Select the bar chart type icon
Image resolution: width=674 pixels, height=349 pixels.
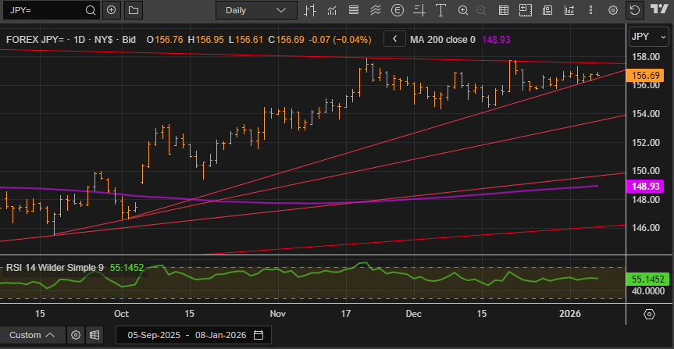(311, 10)
